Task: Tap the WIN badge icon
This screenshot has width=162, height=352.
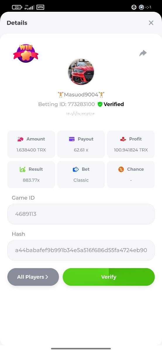Action: coord(26,53)
